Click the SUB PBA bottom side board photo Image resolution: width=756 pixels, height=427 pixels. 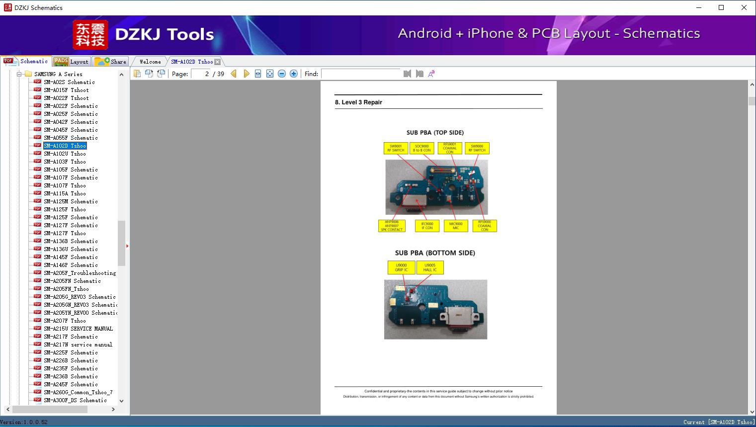435,309
